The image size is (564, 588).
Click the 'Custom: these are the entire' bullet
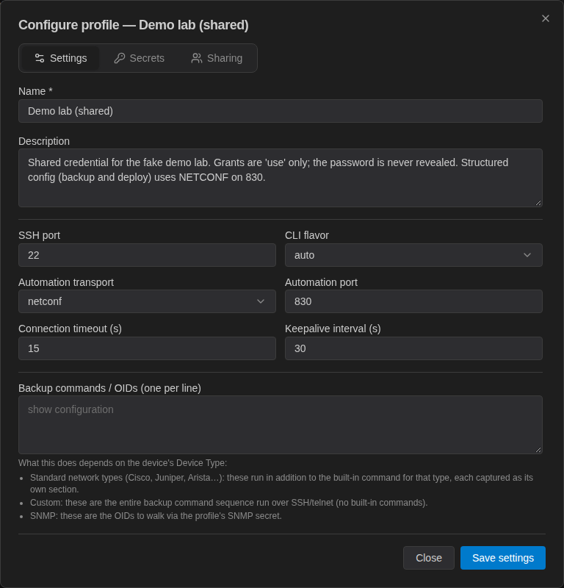228,503
